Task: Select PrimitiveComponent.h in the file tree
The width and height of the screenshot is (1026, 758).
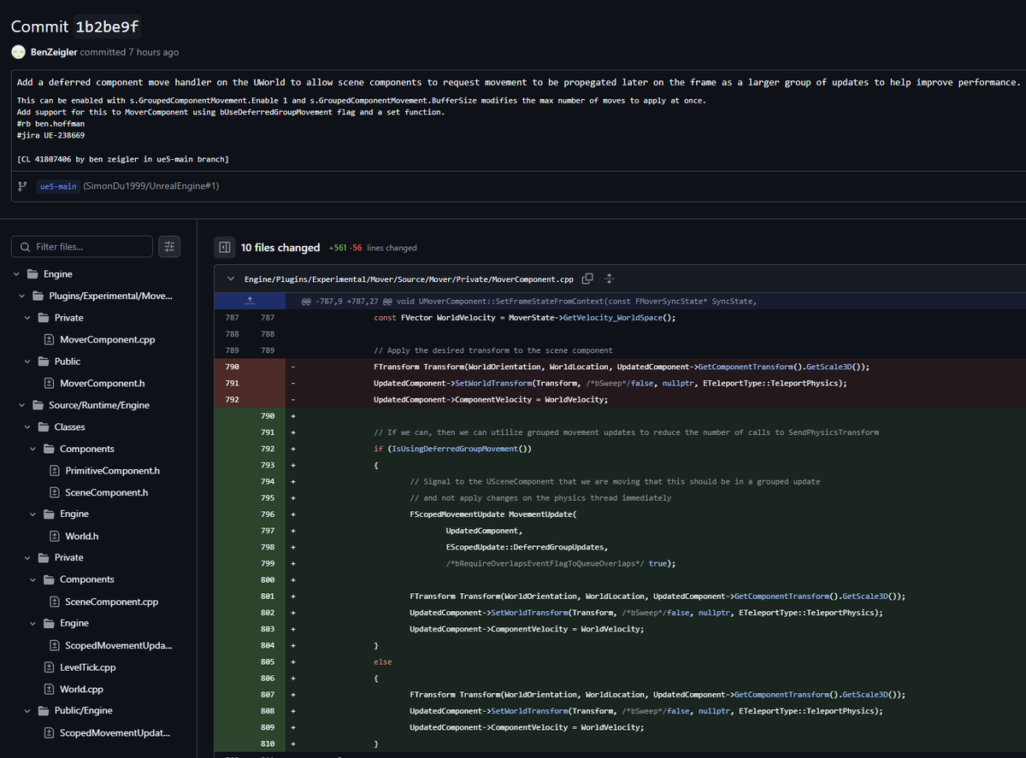Action: (x=112, y=471)
